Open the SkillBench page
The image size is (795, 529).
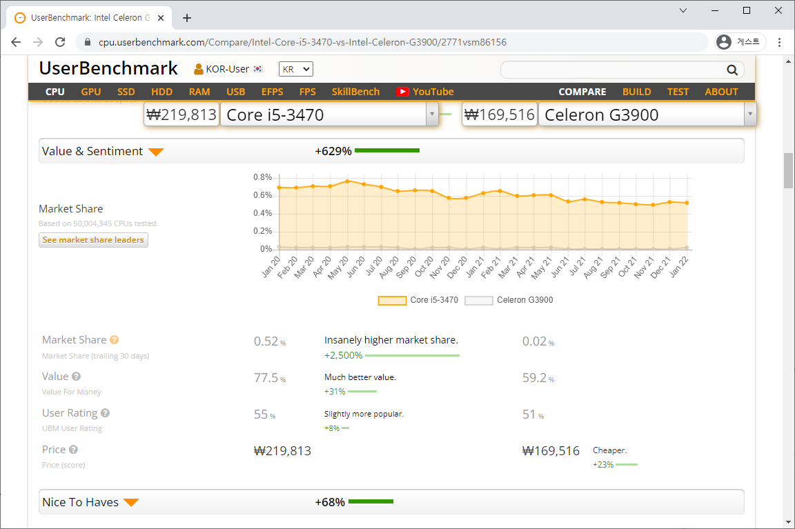tap(355, 92)
